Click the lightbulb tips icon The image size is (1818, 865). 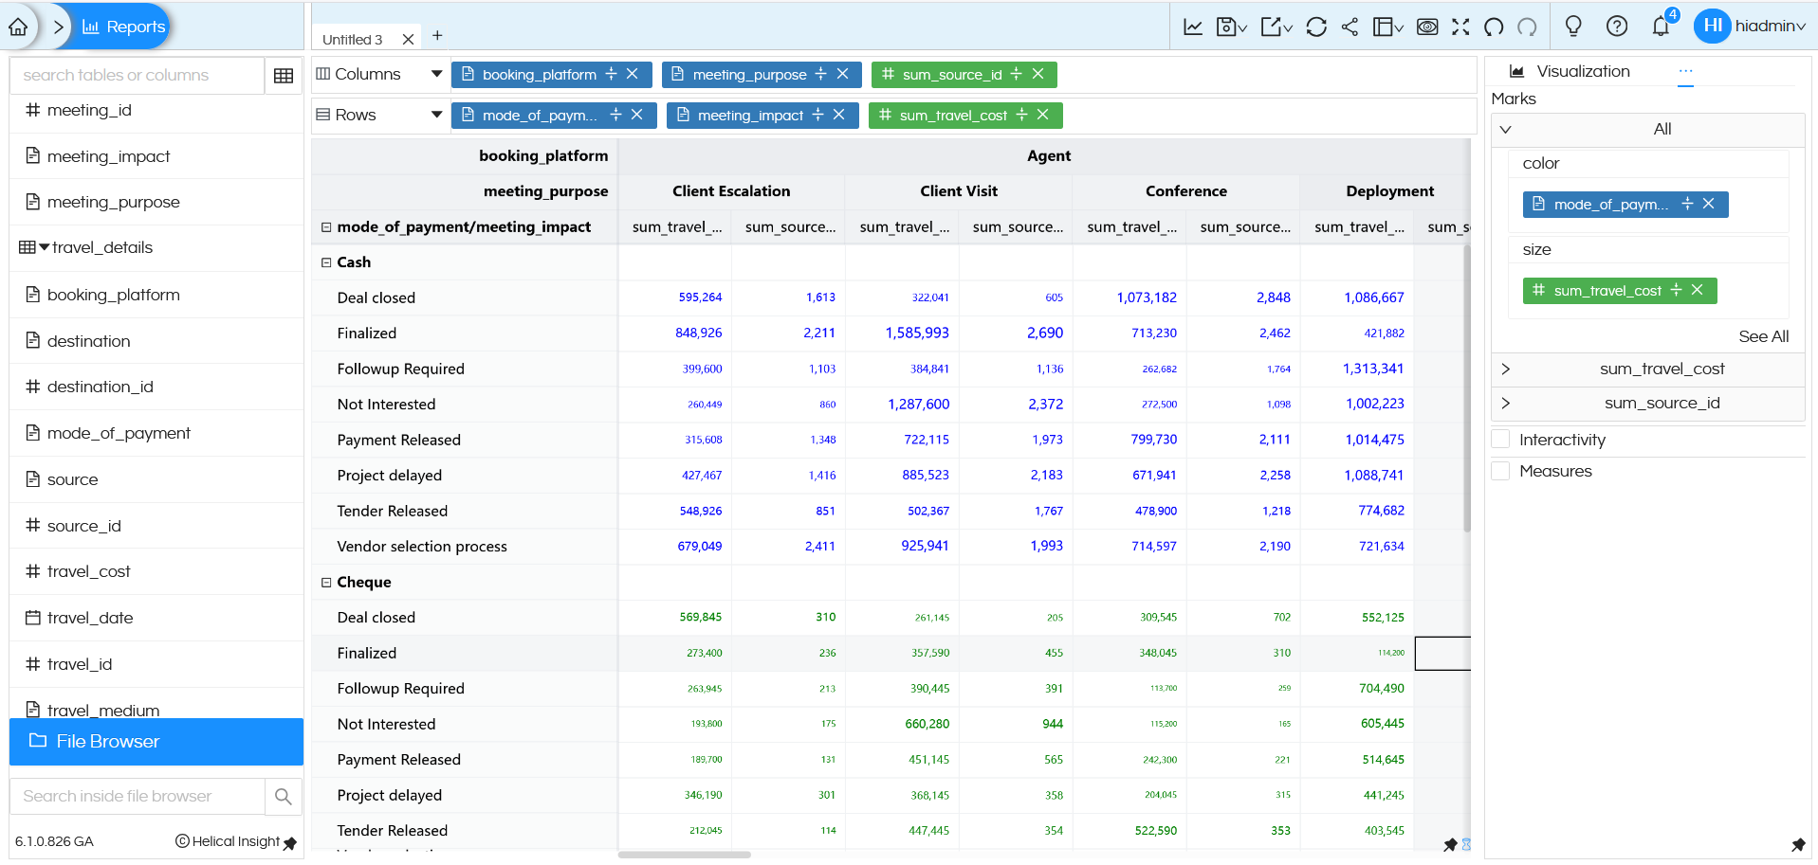pyautogui.click(x=1573, y=27)
